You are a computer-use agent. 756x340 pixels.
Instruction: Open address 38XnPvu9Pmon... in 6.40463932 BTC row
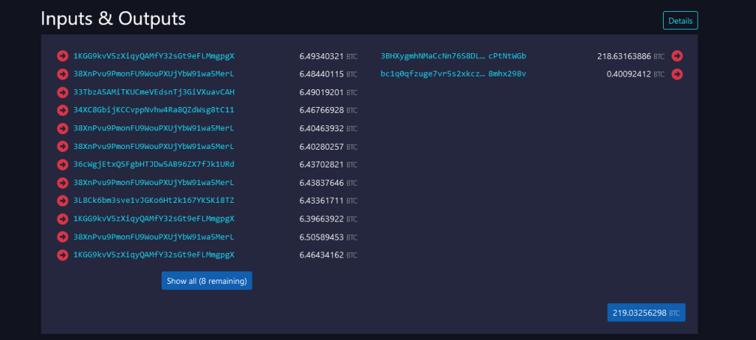(x=154, y=128)
